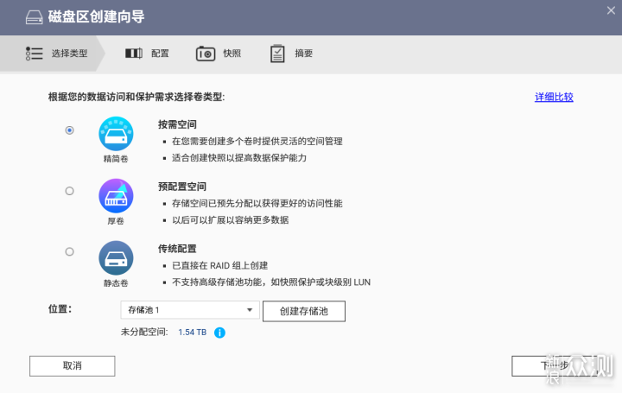The image size is (622, 393).
Task: Click the text 以后可以扩展以容纳更多数据
Action: pyautogui.click(x=230, y=219)
